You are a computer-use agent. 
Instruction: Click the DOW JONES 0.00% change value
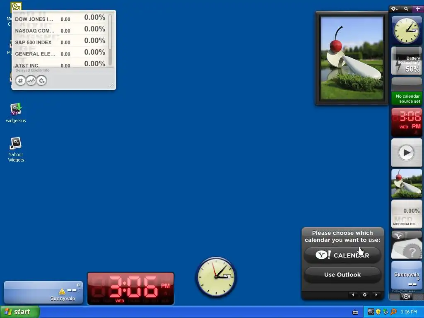[95, 17]
